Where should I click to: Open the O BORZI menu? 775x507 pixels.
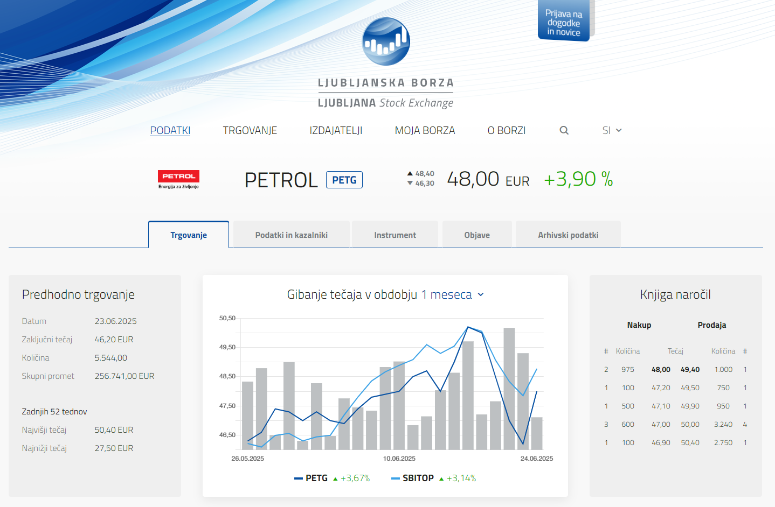point(507,130)
